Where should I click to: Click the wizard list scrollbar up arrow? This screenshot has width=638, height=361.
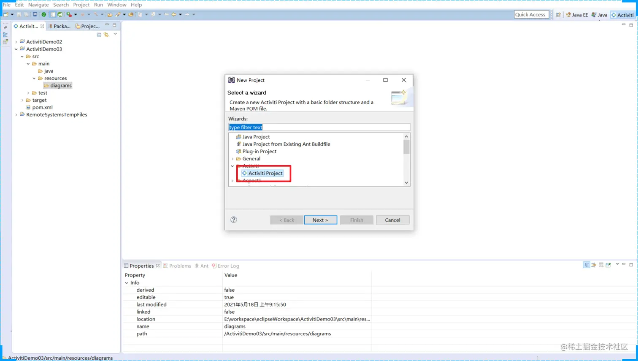pos(406,136)
